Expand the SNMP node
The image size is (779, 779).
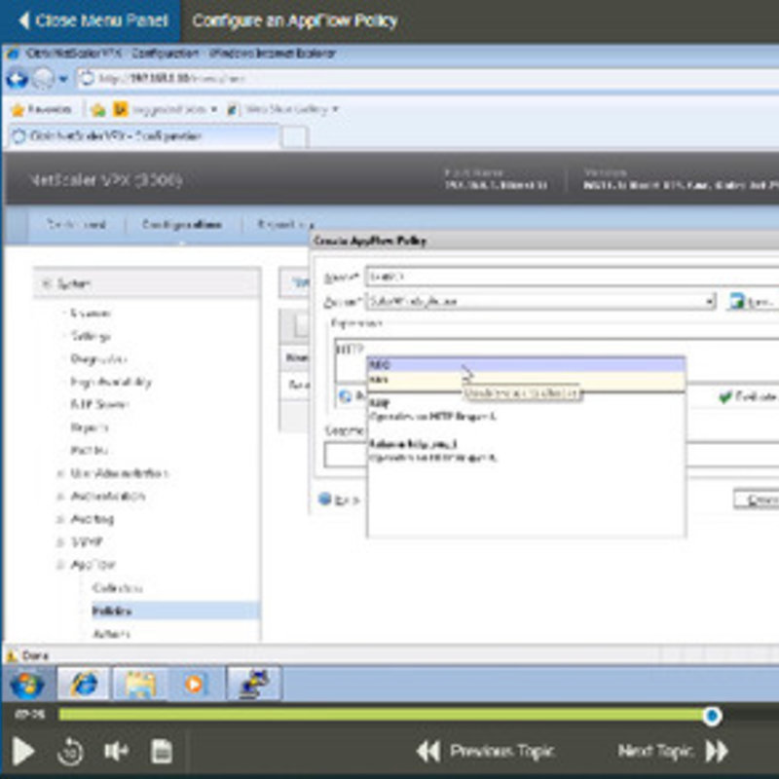click(60, 542)
